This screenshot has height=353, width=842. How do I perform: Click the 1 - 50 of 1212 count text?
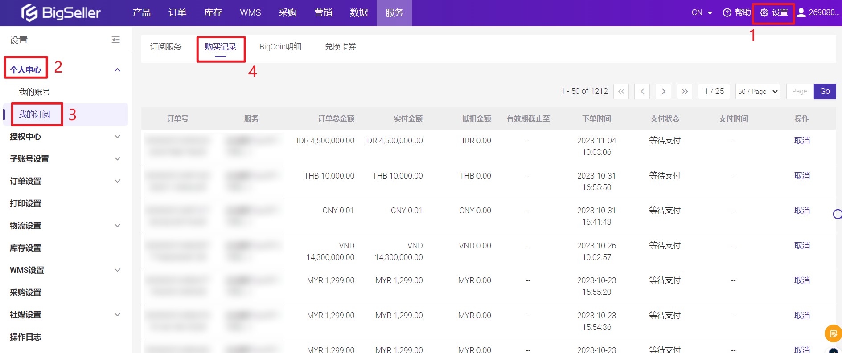tap(584, 91)
